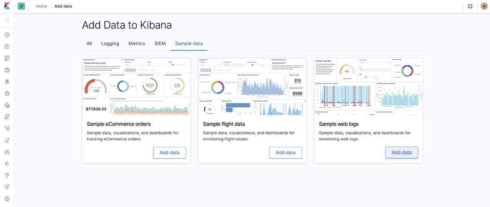Screen dimensions: 490x207
Task: Click the flight data dashboard preview thumbnail
Action: (x=252, y=86)
